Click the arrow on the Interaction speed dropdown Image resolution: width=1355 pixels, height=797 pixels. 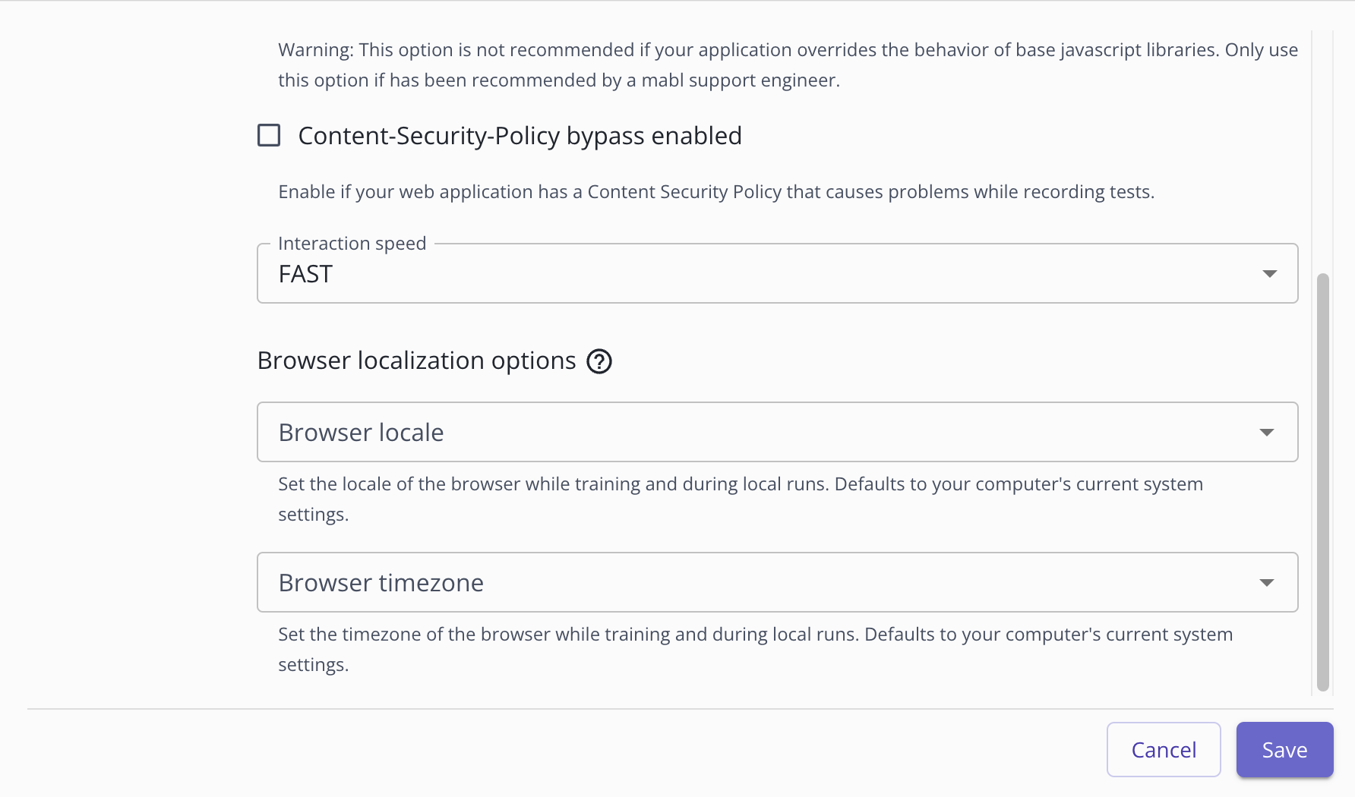point(1269,274)
